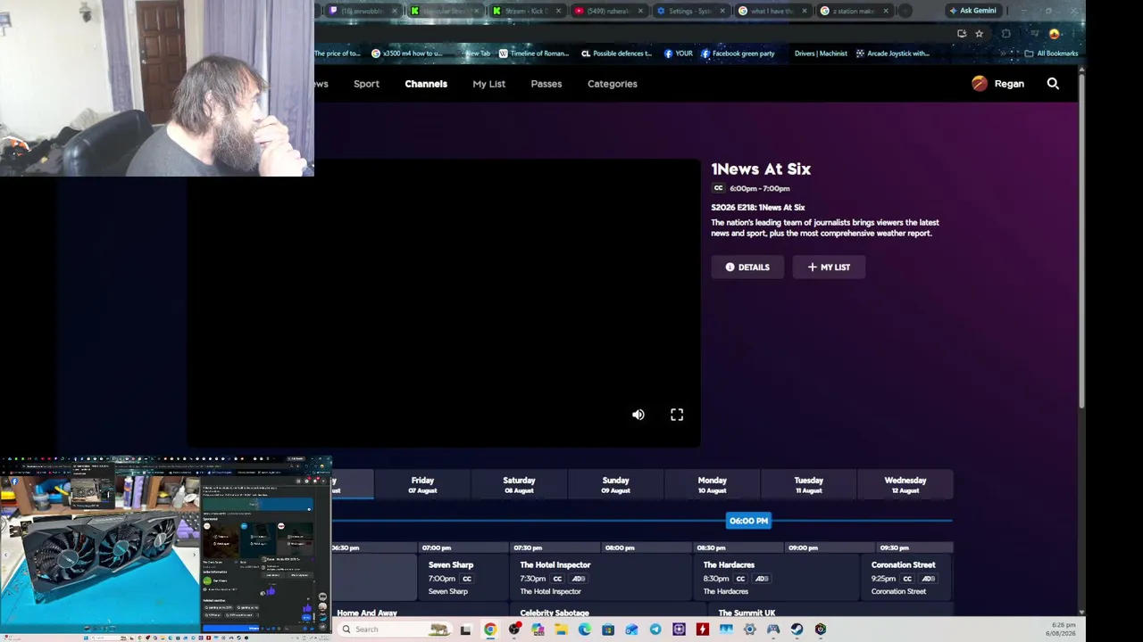Click the install/cast icon left of star
The width and height of the screenshot is (1143, 642).
coord(962,34)
